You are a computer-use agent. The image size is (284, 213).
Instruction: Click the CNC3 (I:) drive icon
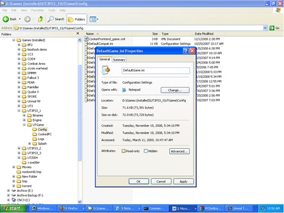[14, 200]
